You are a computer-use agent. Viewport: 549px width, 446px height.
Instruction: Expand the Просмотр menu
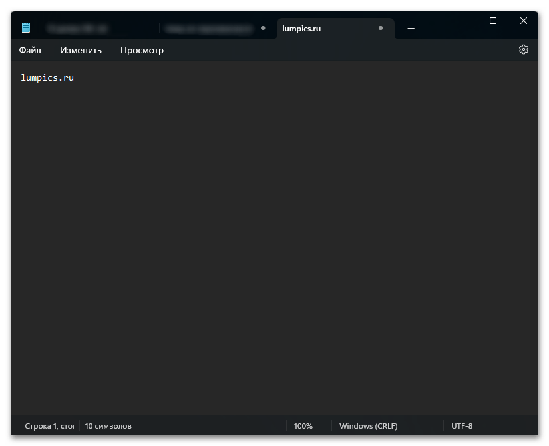[142, 50]
